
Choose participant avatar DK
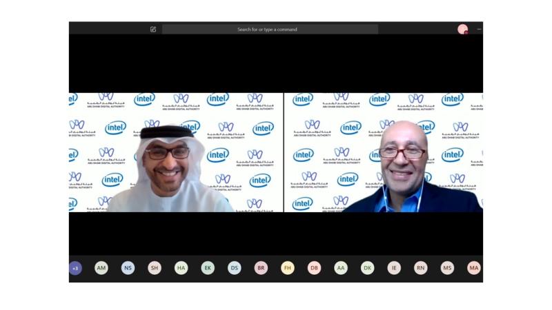[x=367, y=268]
